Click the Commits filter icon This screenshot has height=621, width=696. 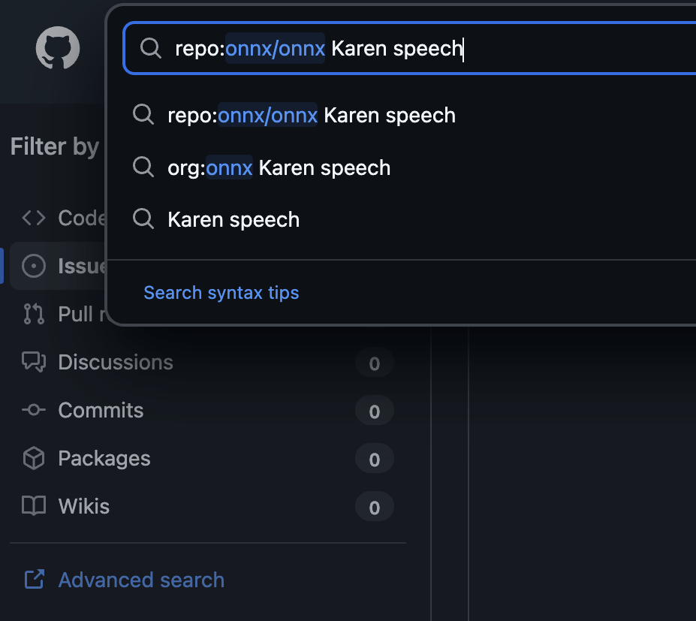point(34,410)
